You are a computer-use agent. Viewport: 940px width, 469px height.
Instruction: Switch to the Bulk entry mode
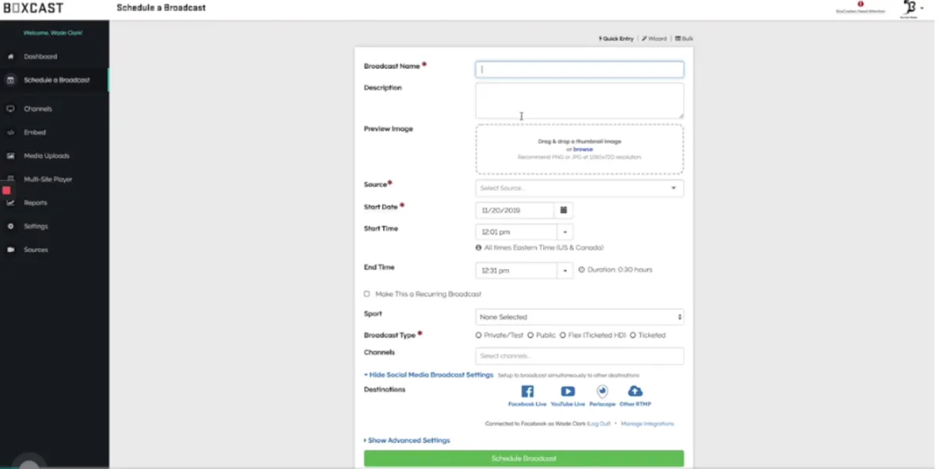coord(684,38)
